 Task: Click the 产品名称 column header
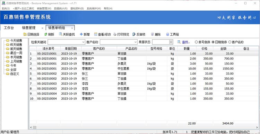click(x=131, y=49)
